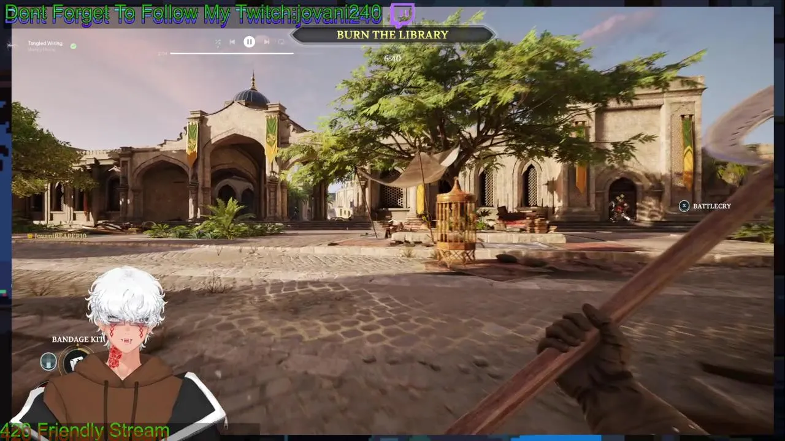Click the BATTLECRY label
The image size is (785, 441).
712,206
